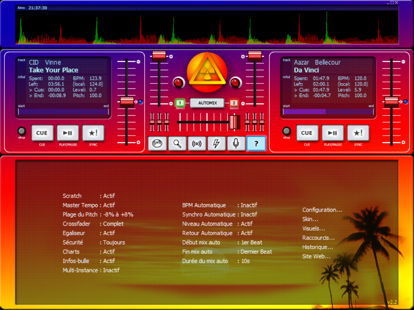Select deck 2 with orange button
414x310 pixels.
[x=233, y=103]
